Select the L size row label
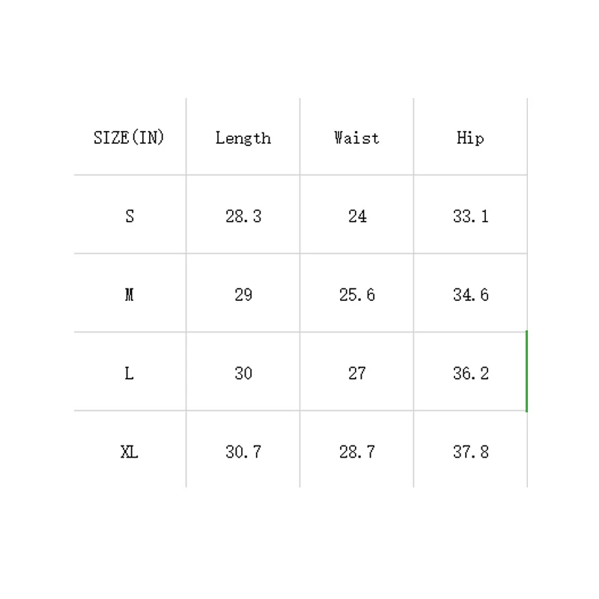This screenshot has height=599, width=599. (x=130, y=374)
